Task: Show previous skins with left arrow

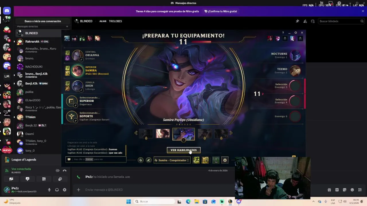Action: (136, 133)
